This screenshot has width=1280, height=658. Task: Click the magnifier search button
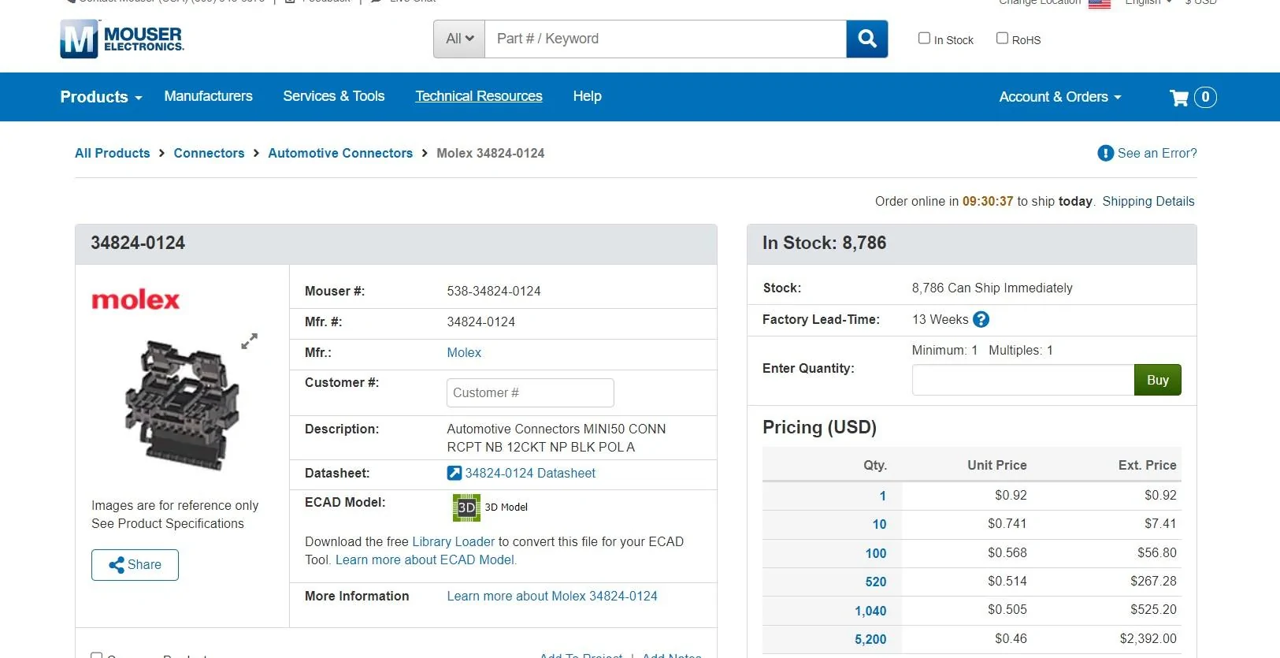point(867,39)
